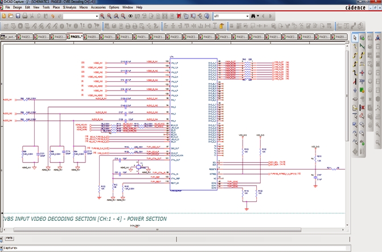Zoom out of the schematic

pyautogui.click(x=109, y=16)
